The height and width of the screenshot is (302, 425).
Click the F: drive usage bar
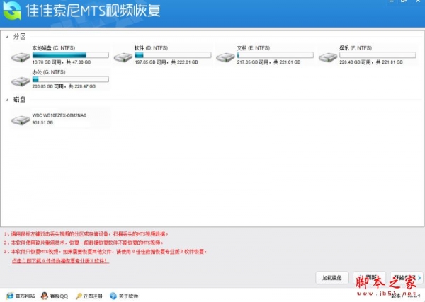point(378,55)
